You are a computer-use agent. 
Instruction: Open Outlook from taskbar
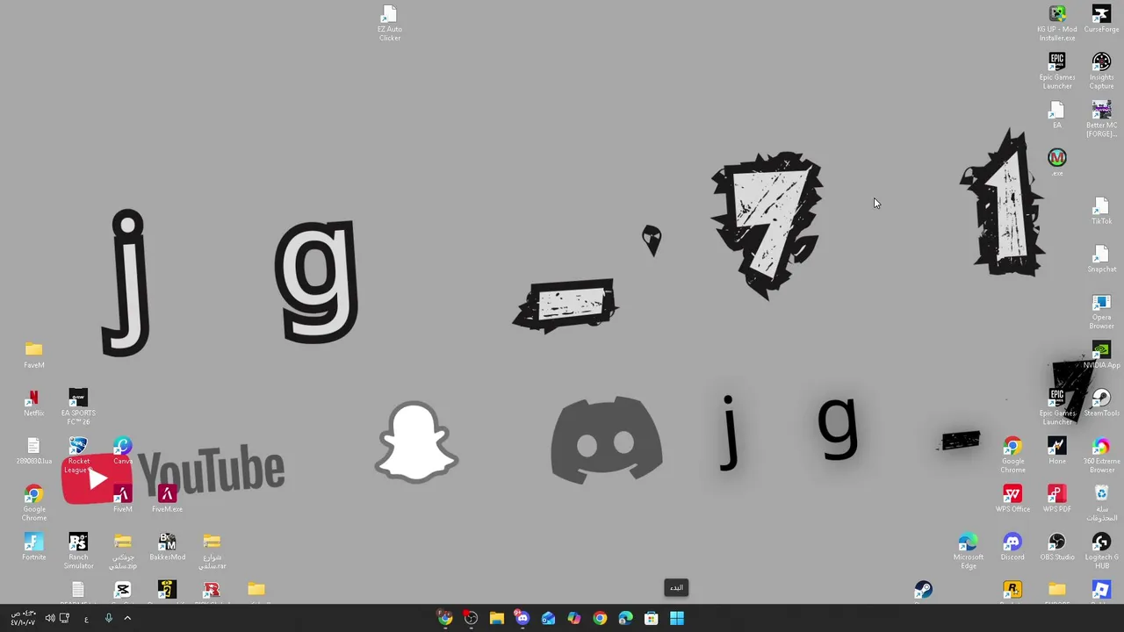pyautogui.click(x=548, y=619)
